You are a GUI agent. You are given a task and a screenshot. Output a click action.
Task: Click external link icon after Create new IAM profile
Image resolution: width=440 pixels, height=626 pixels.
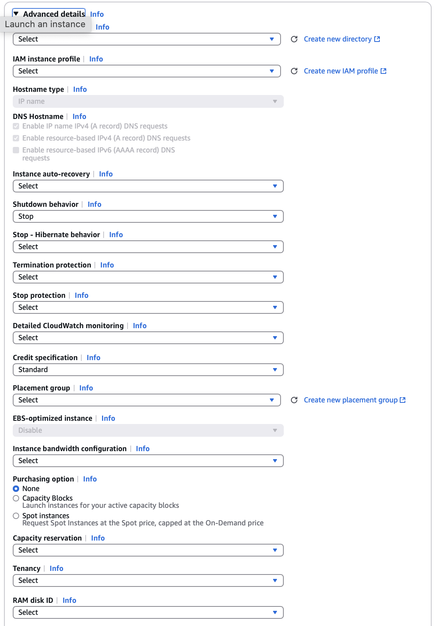click(x=383, y=71)
